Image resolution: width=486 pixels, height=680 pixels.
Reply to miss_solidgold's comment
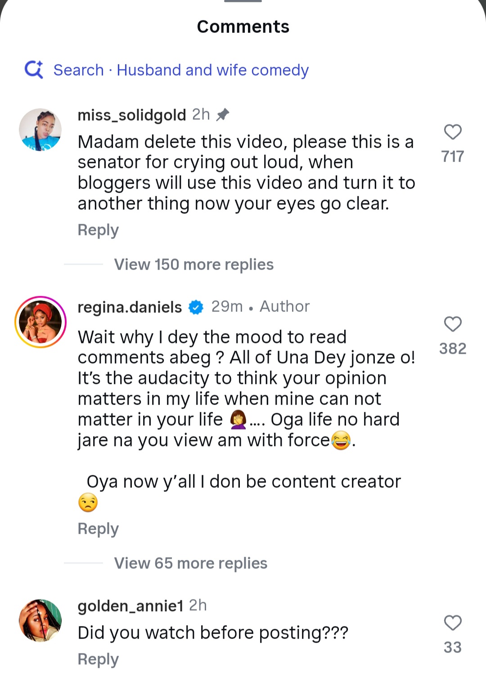tap(98, 230)
